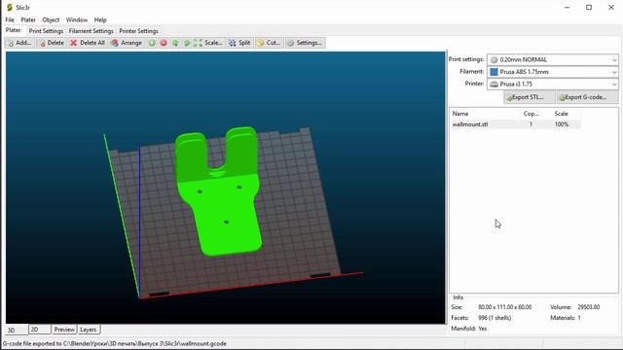Click the 100% scale cell

[562, 124]
